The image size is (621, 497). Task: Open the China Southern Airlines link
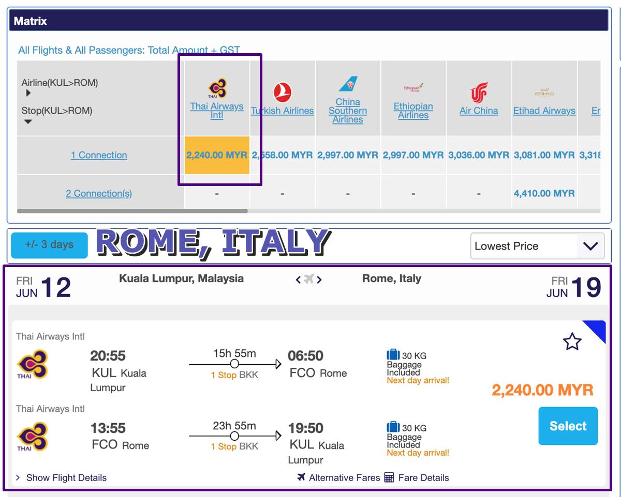point(348,111)
